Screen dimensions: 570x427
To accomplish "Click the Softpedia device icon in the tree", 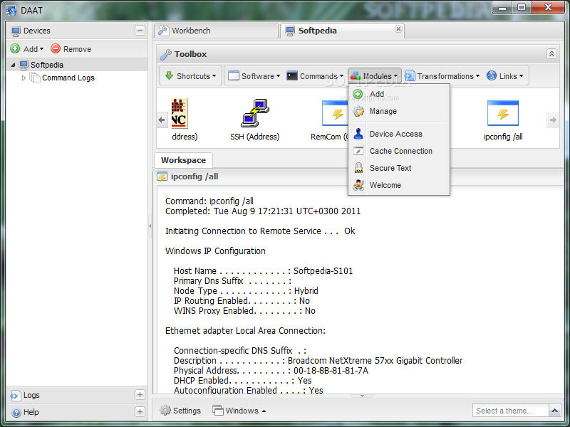I will pos(24,65).
